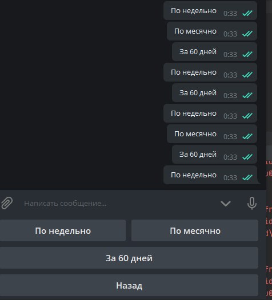The width and height of the screenshot is (272, 300).
Task: Open the attach file paperclip icon
Action: click(x=7, y=203)
